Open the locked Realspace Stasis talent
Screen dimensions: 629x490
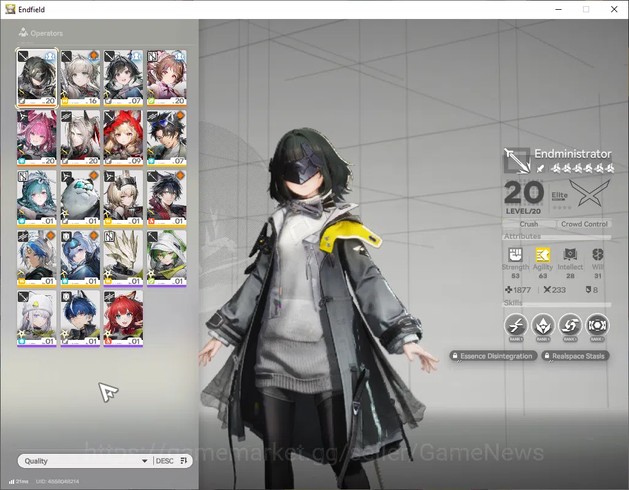click(575, 356)
